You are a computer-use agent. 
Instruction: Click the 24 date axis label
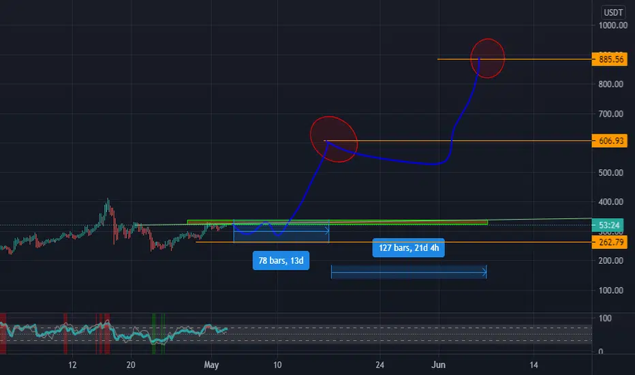click(380, 365)
